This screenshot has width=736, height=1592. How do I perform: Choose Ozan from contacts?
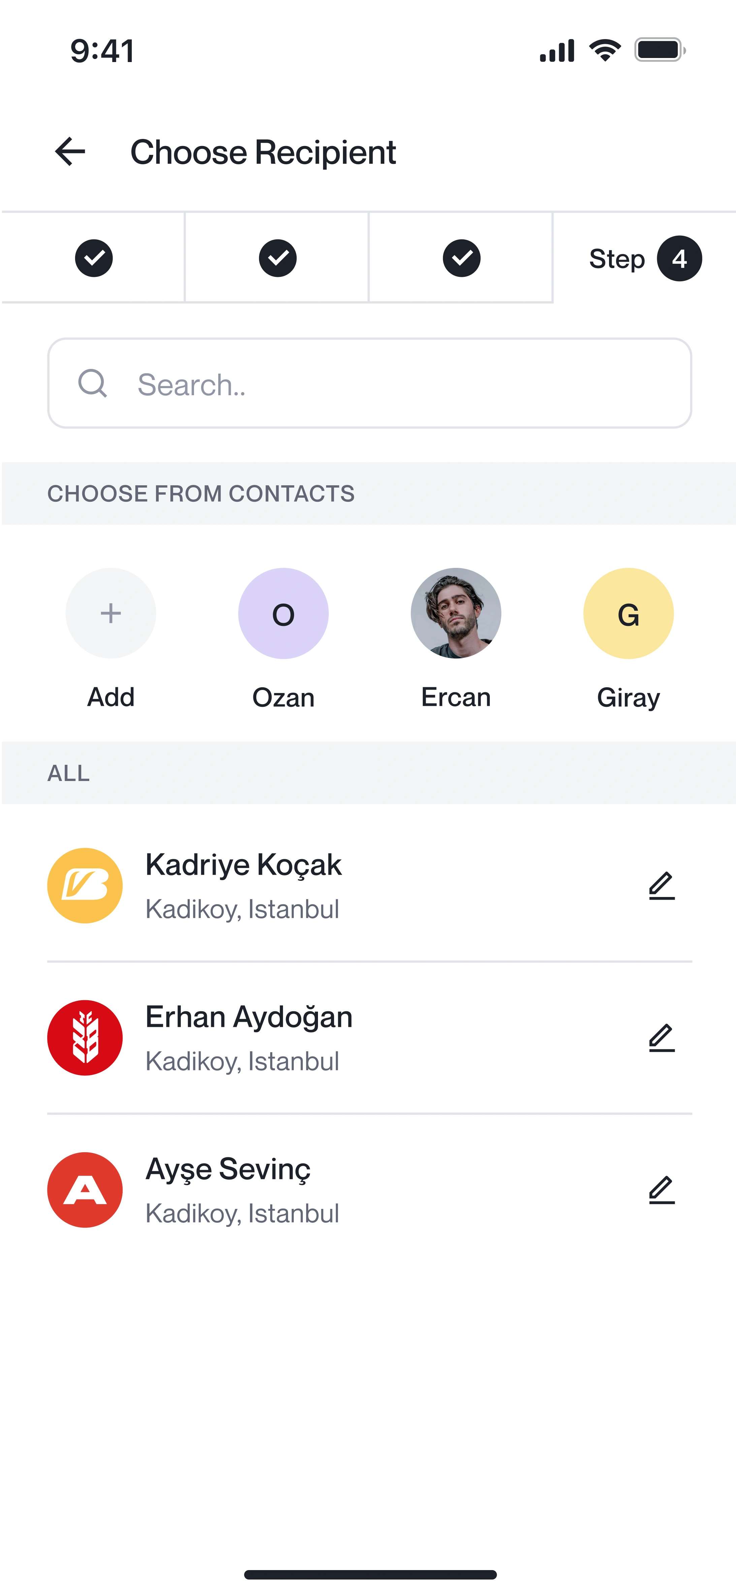pos(283,614)
